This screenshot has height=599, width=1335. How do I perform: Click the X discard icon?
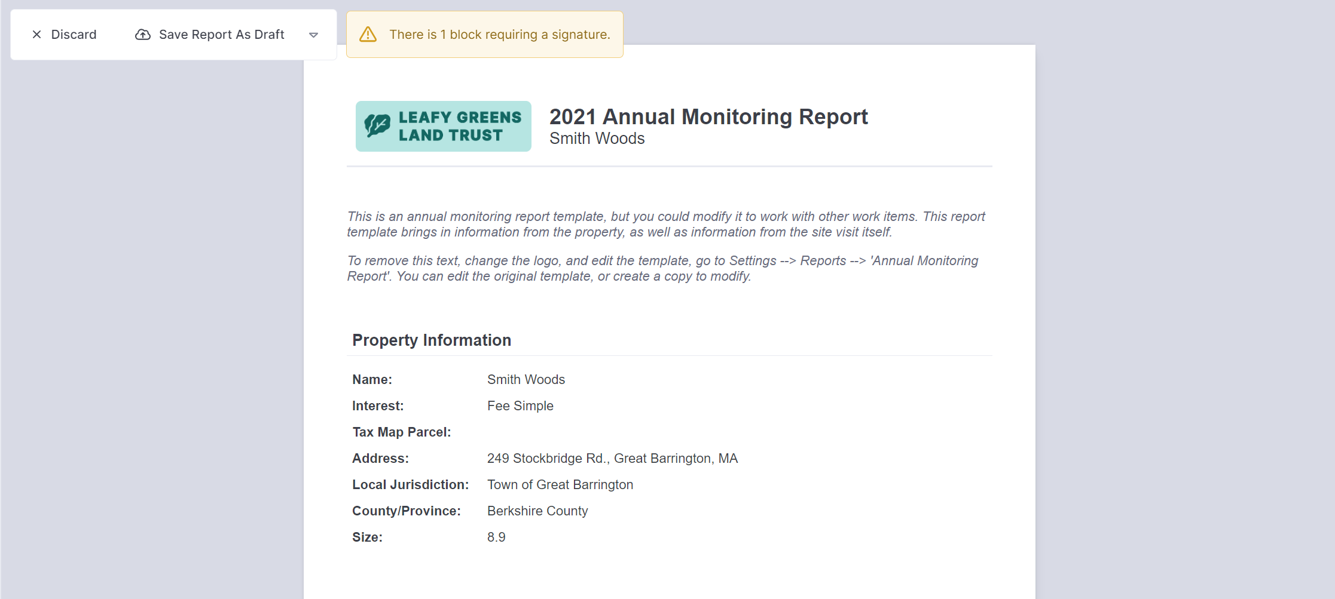[x=37, y=34]
